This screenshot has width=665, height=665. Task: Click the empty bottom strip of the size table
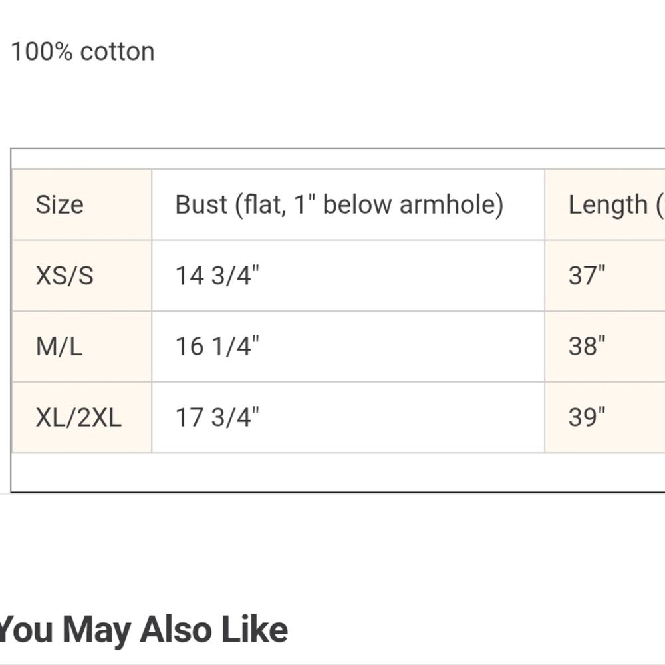(x=338, y=472)
